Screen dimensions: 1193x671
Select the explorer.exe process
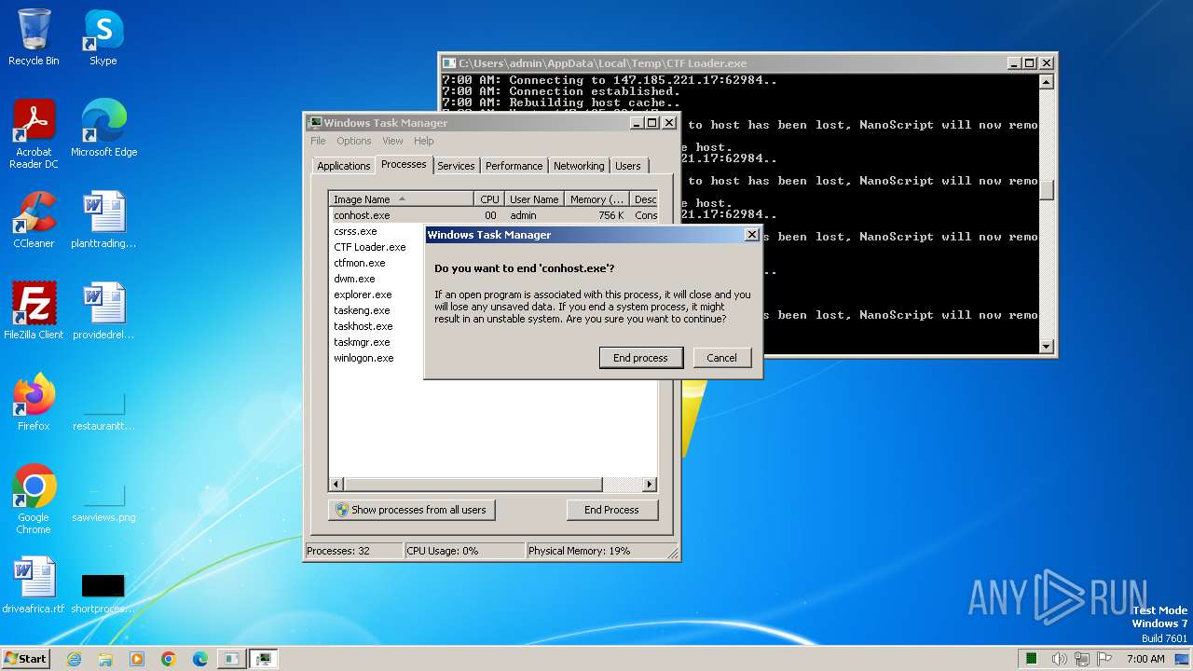pyautogui.click(x=363, y=294)
